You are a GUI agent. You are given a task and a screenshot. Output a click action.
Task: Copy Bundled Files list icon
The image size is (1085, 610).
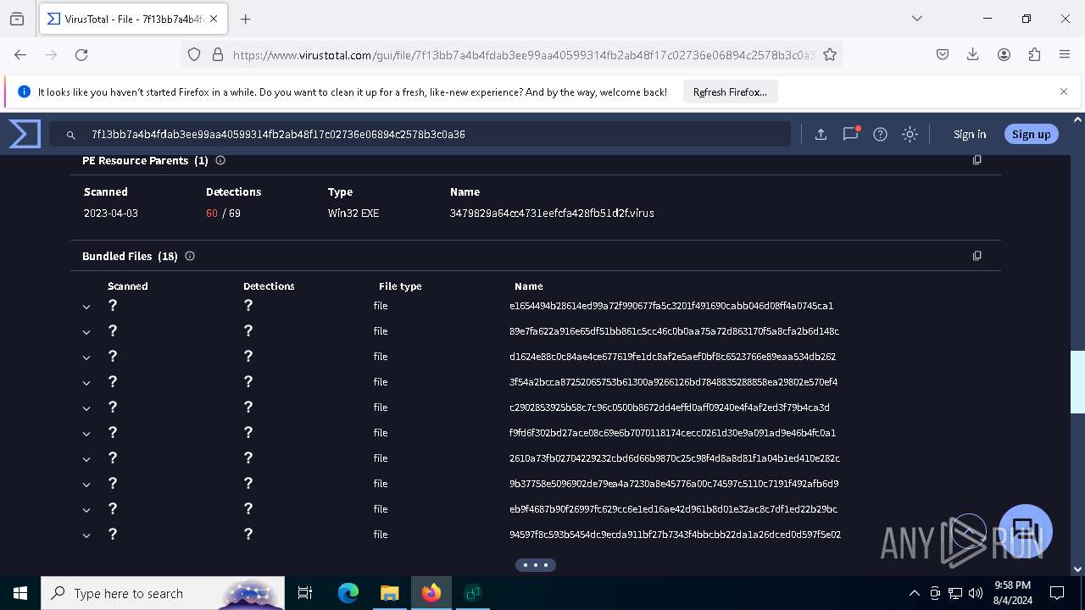tap(976, 256)
